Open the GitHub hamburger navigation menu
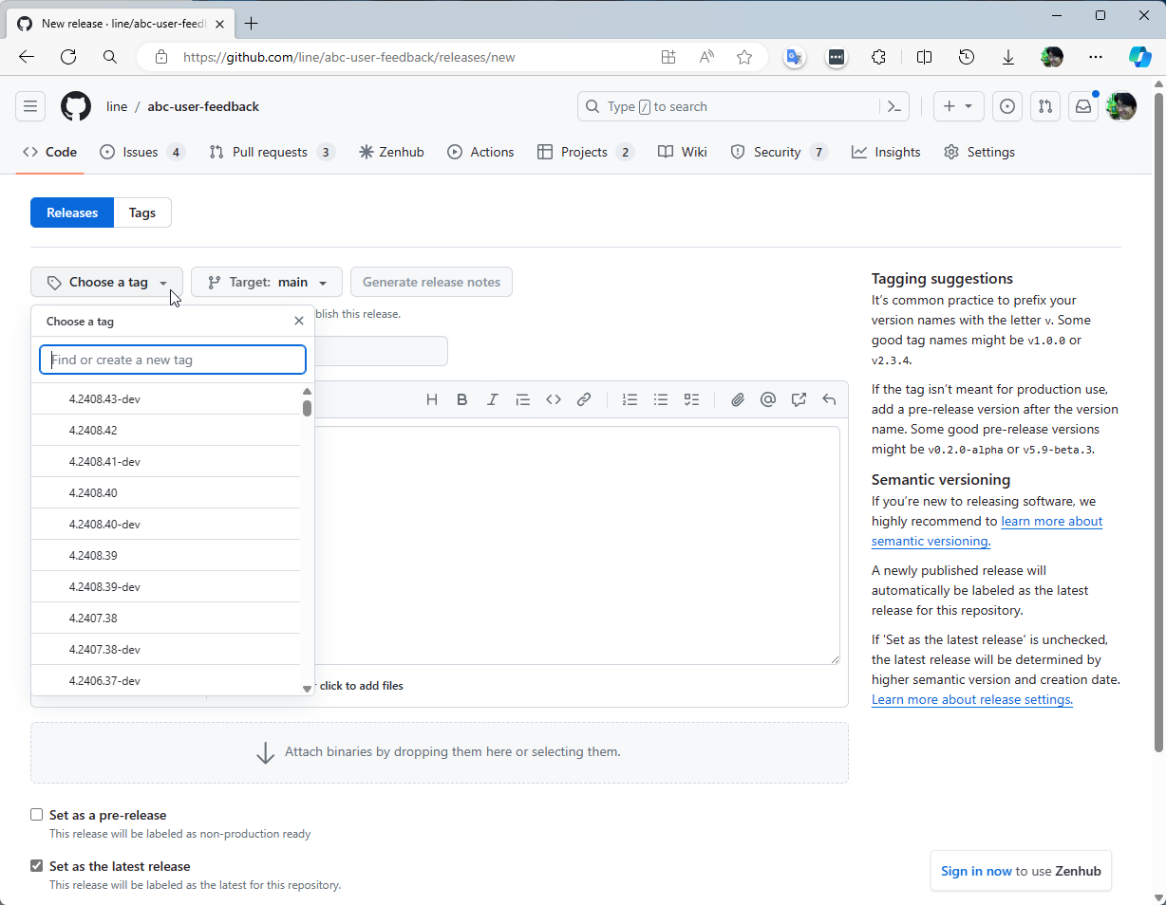This screenshot has width=1166, height=905. click(30, 106)
